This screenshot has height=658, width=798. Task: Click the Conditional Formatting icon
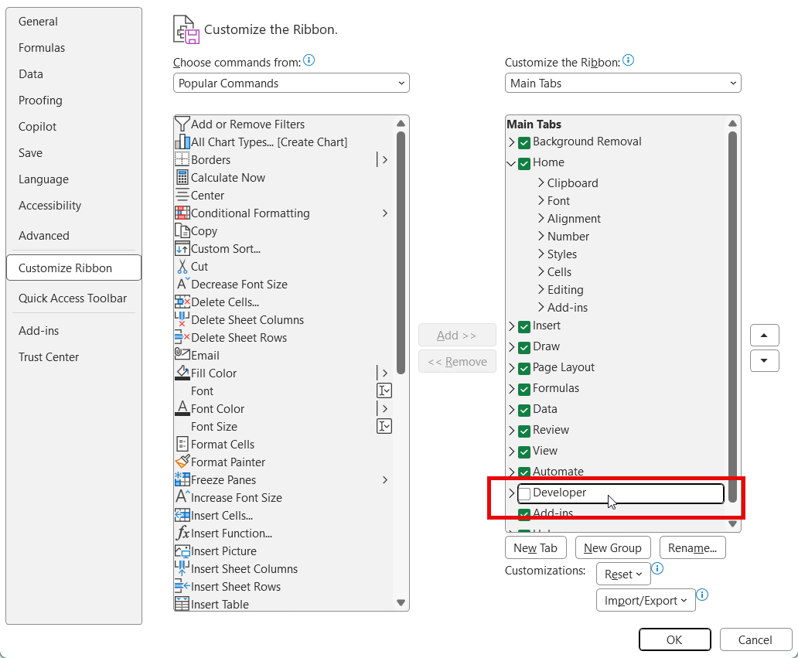click(182, 213)
